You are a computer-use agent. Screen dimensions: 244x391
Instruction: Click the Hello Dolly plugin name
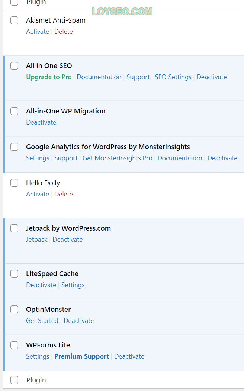pos(43,183)
